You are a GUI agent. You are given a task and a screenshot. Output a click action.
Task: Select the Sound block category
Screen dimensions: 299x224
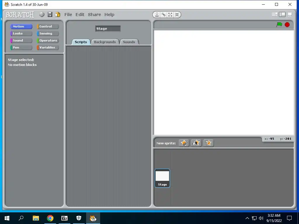21,40
